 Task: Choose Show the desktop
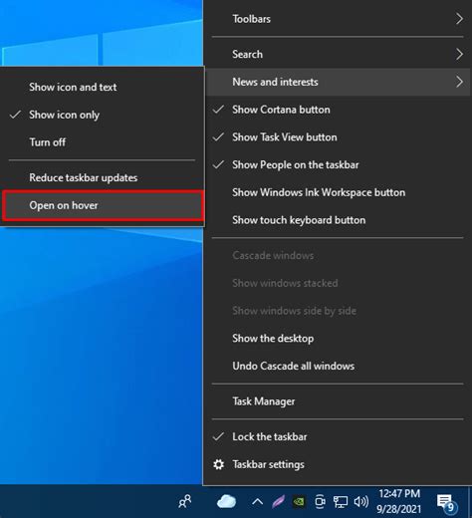point(338,339)
